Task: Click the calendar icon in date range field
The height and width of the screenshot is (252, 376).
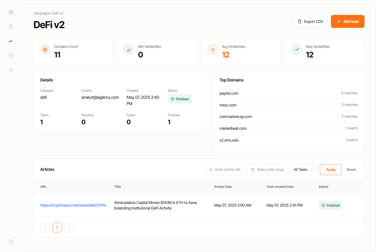Action: click(x=253, y=169)
